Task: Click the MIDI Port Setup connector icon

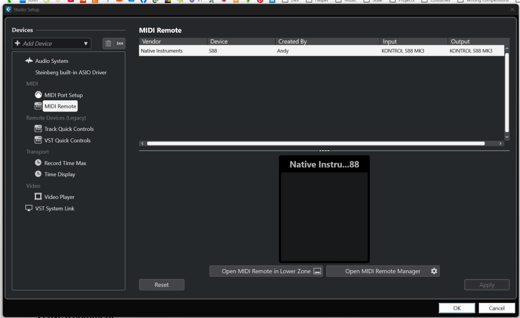Action: 38,95
